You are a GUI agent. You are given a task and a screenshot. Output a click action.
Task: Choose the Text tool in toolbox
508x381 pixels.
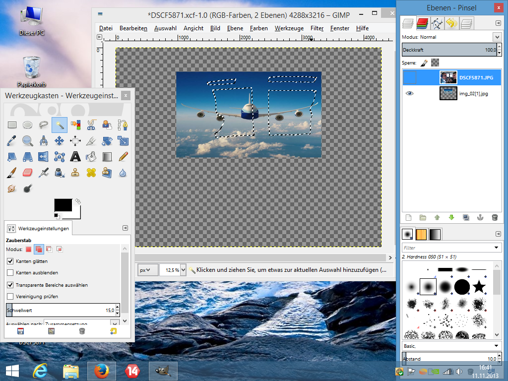click(x=75, y=157)
